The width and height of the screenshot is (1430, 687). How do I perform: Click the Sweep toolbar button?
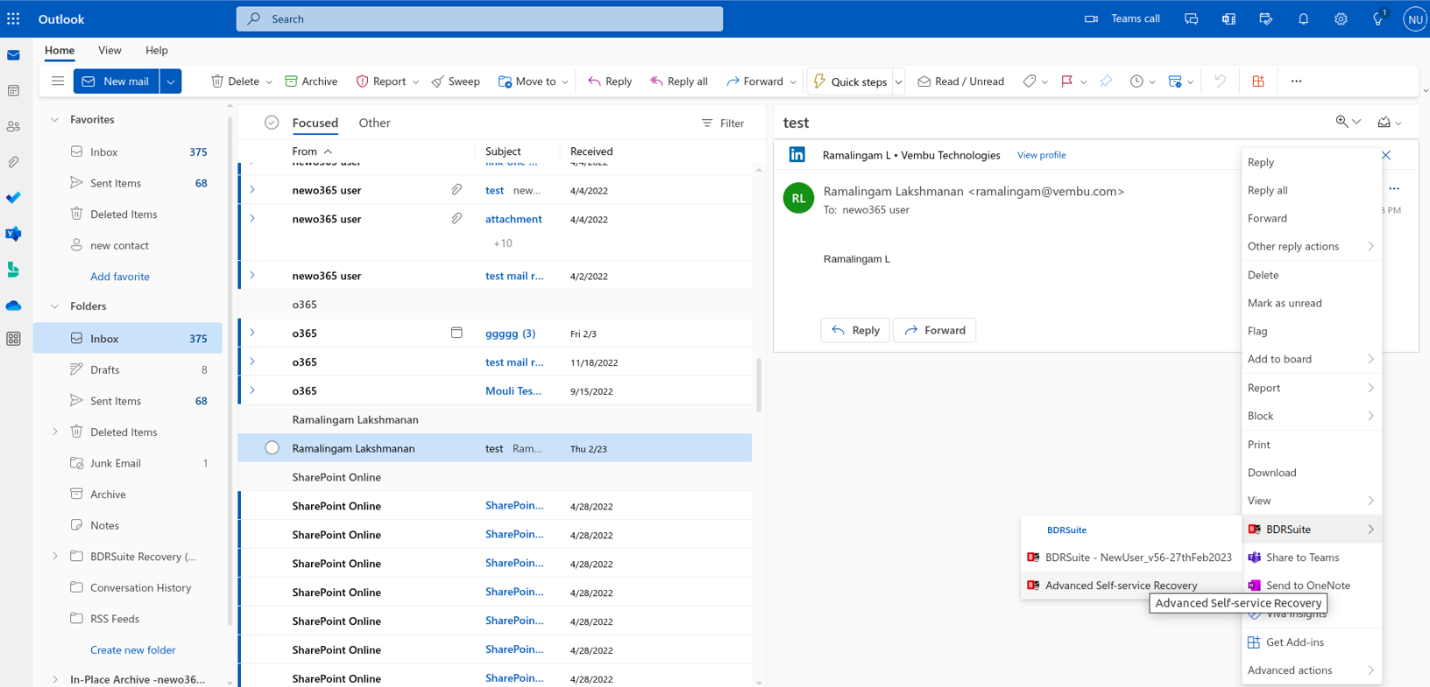pos(456,81)
